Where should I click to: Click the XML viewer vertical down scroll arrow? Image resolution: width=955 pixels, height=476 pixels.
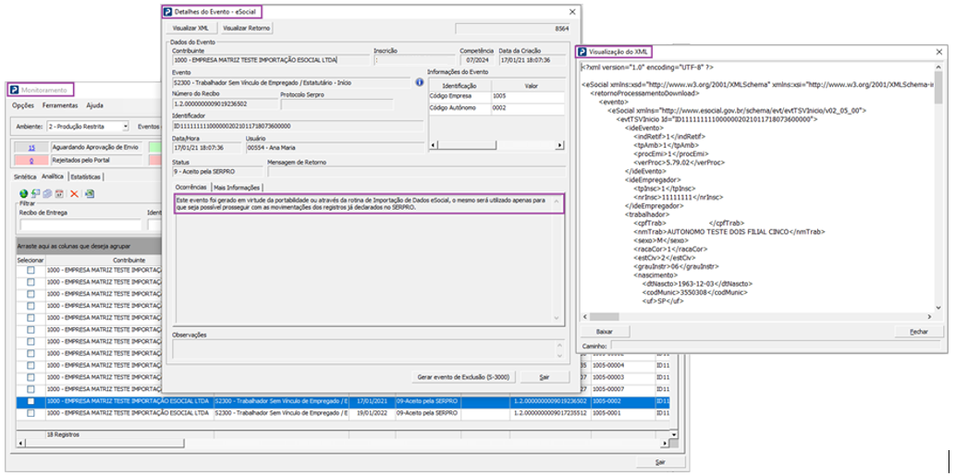tap(938, 308)
